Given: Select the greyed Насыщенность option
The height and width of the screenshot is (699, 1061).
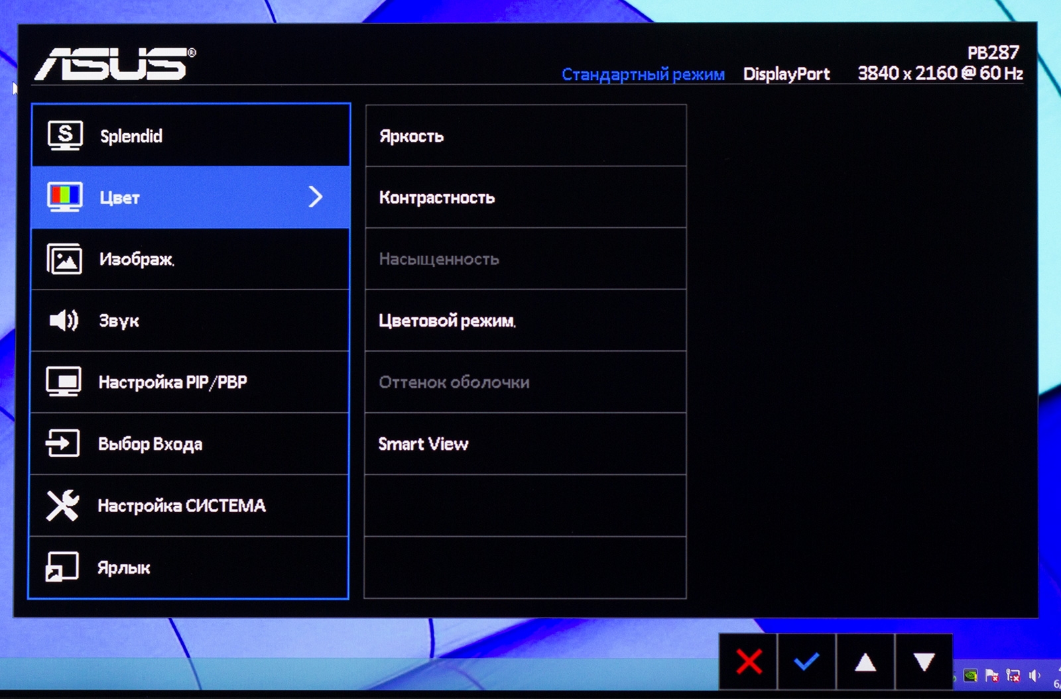Looking at the screenshot, I should [x=525, y=259].
